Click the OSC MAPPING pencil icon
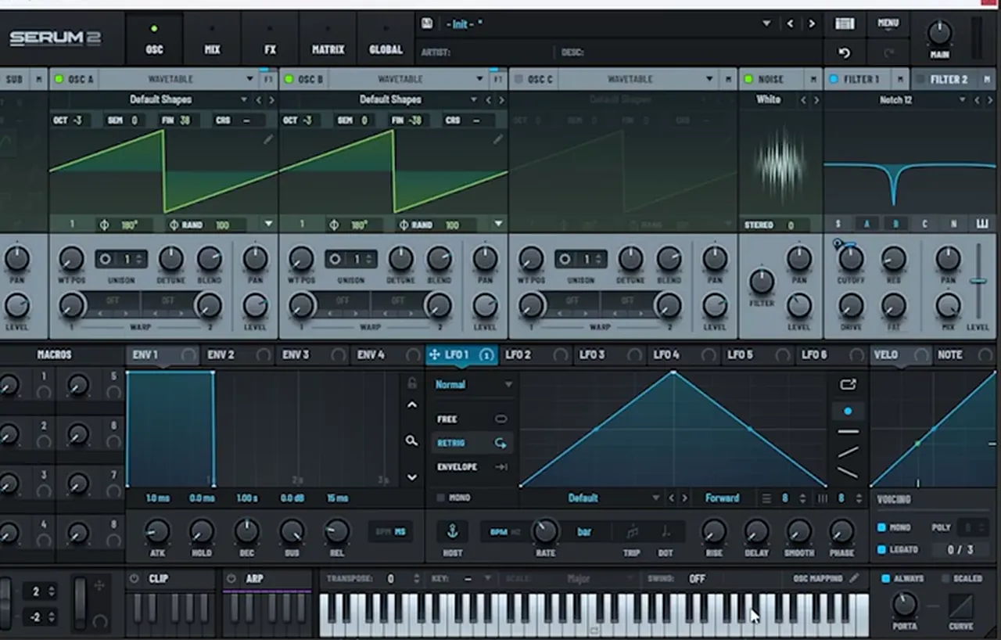 854,578
